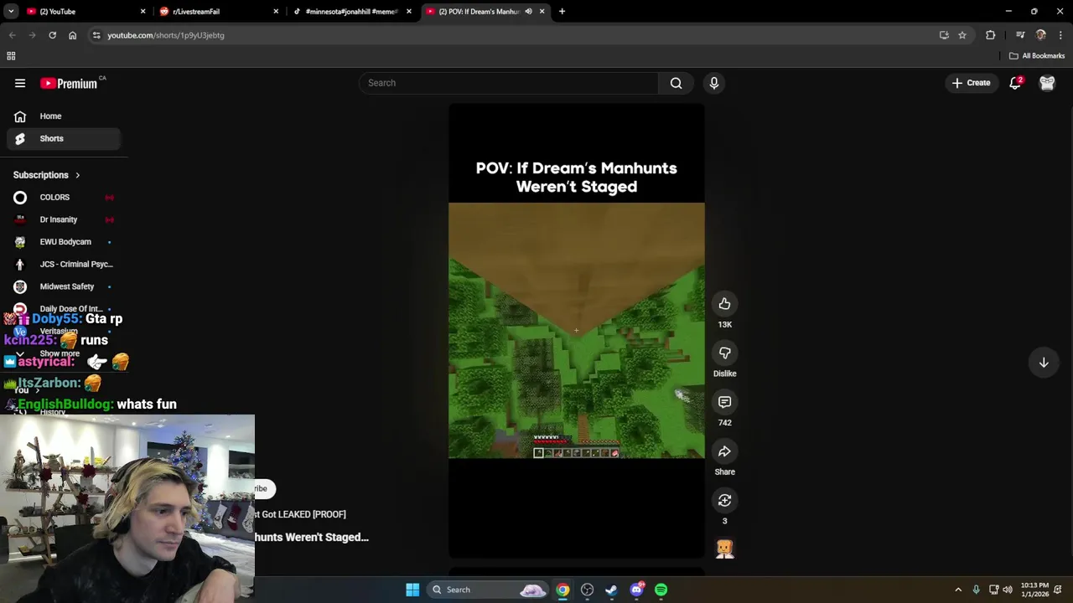Screen dimensions: 1073x603
Task: Close the first YouTube tab
Action: tap(143, 11)
